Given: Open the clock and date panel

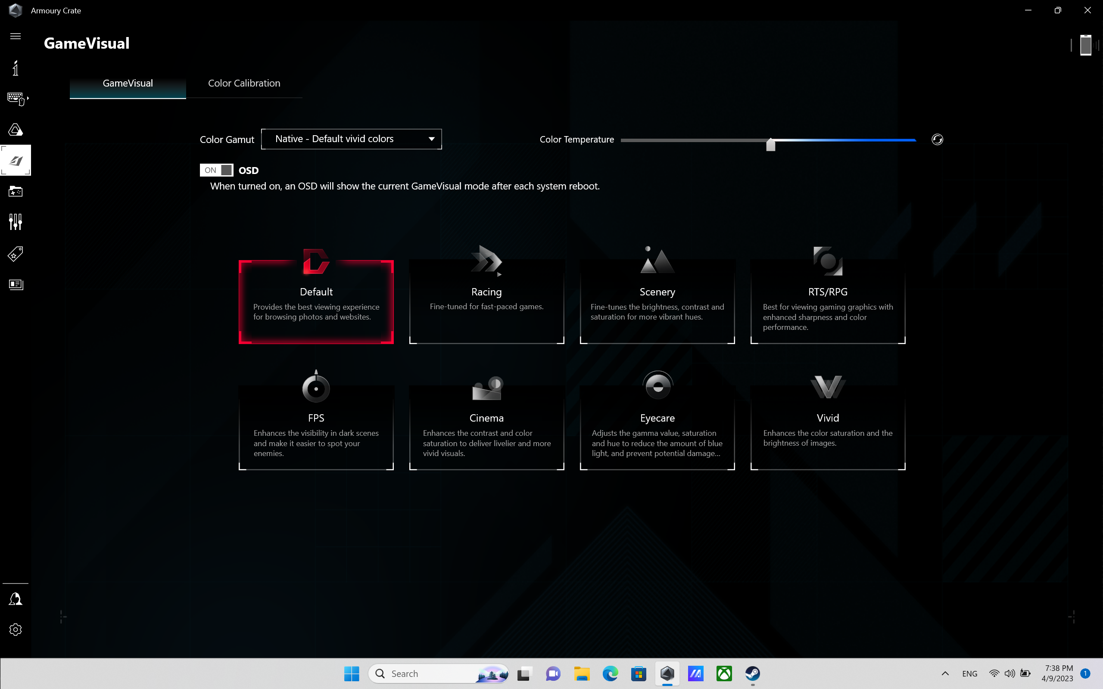Looking at the screenshot, I should pyautogui.click(x=1058, y=673).
